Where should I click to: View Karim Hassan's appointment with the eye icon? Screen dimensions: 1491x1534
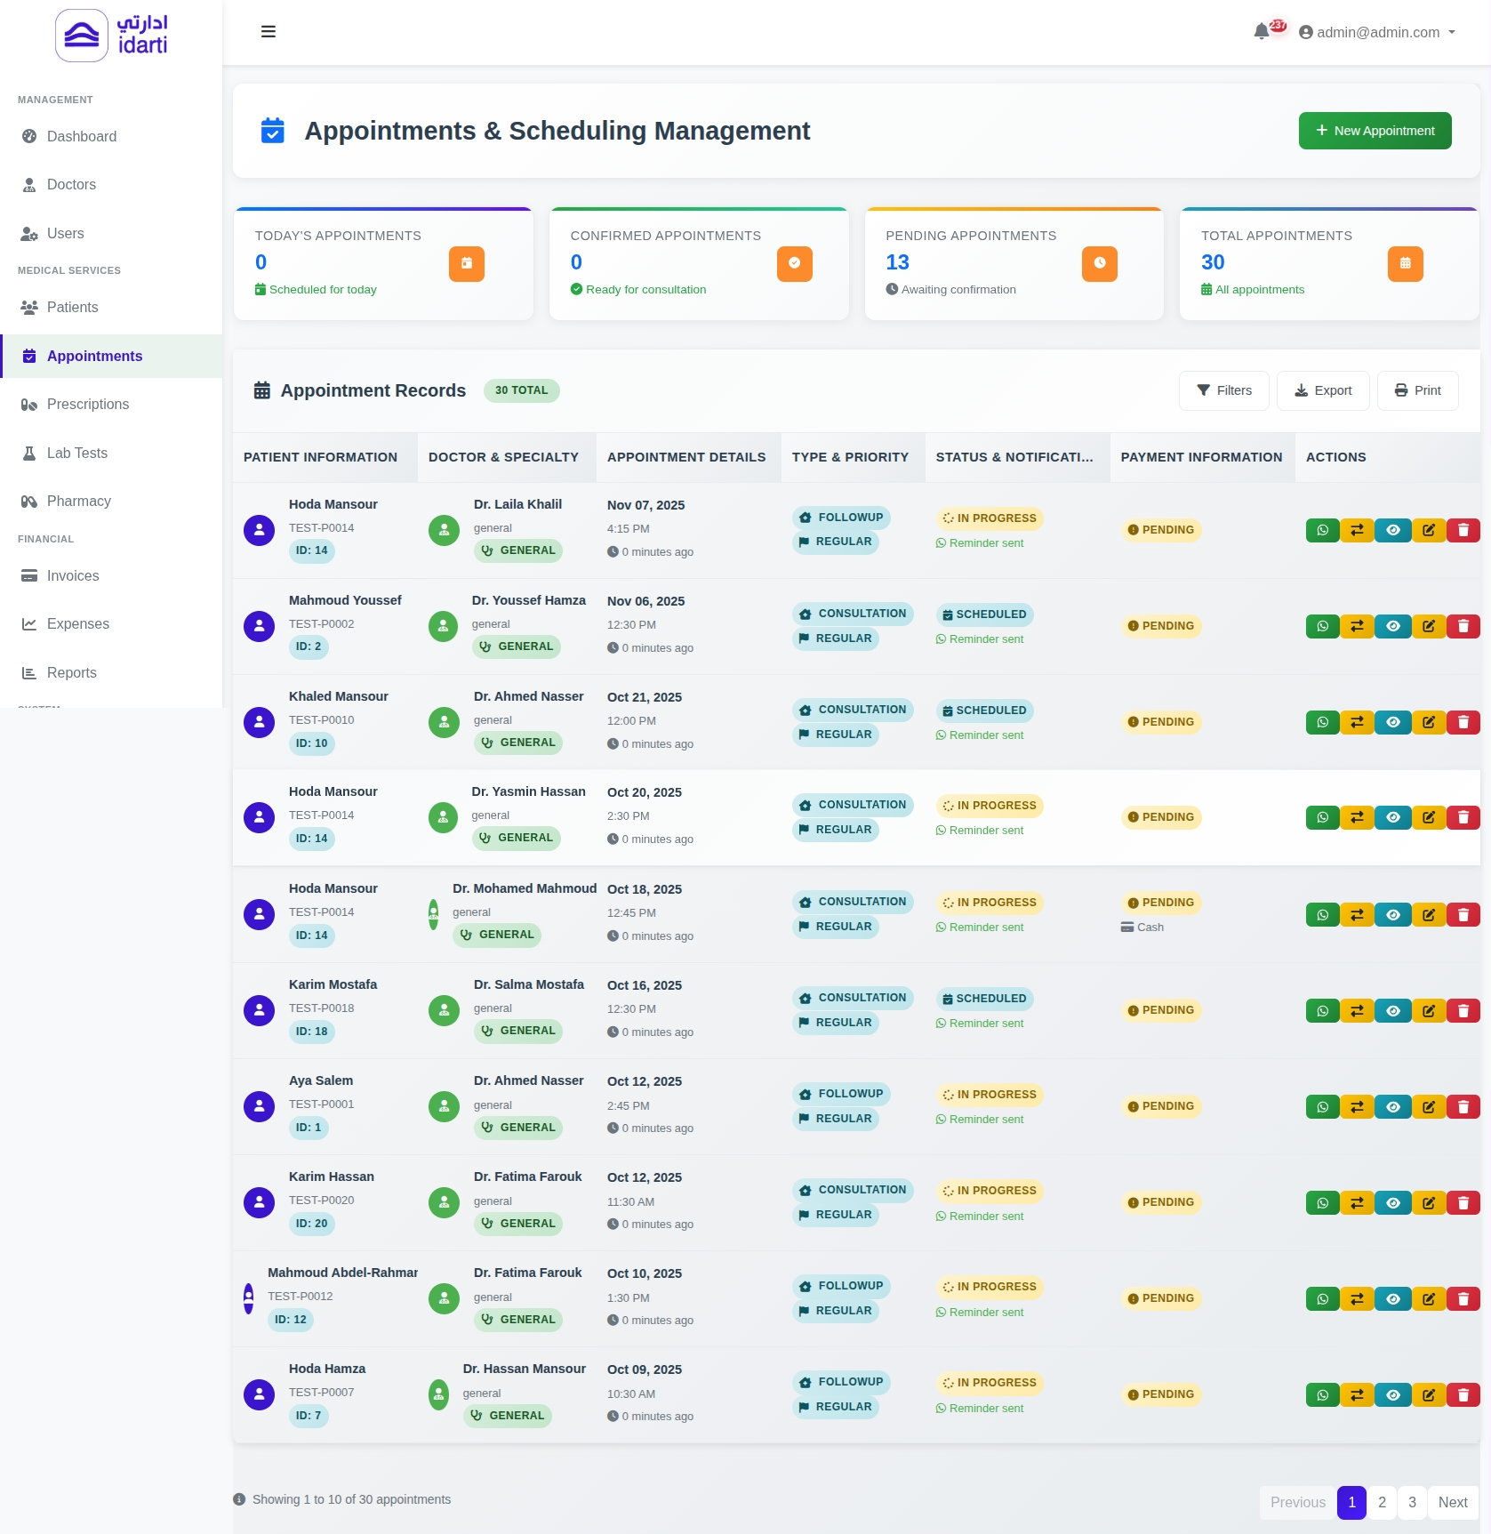coord(1392,1202)
